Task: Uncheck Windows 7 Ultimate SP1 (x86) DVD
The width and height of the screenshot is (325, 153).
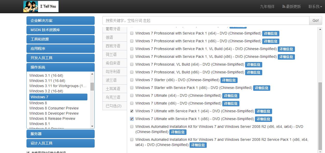Action: click(x=132, y=119)
